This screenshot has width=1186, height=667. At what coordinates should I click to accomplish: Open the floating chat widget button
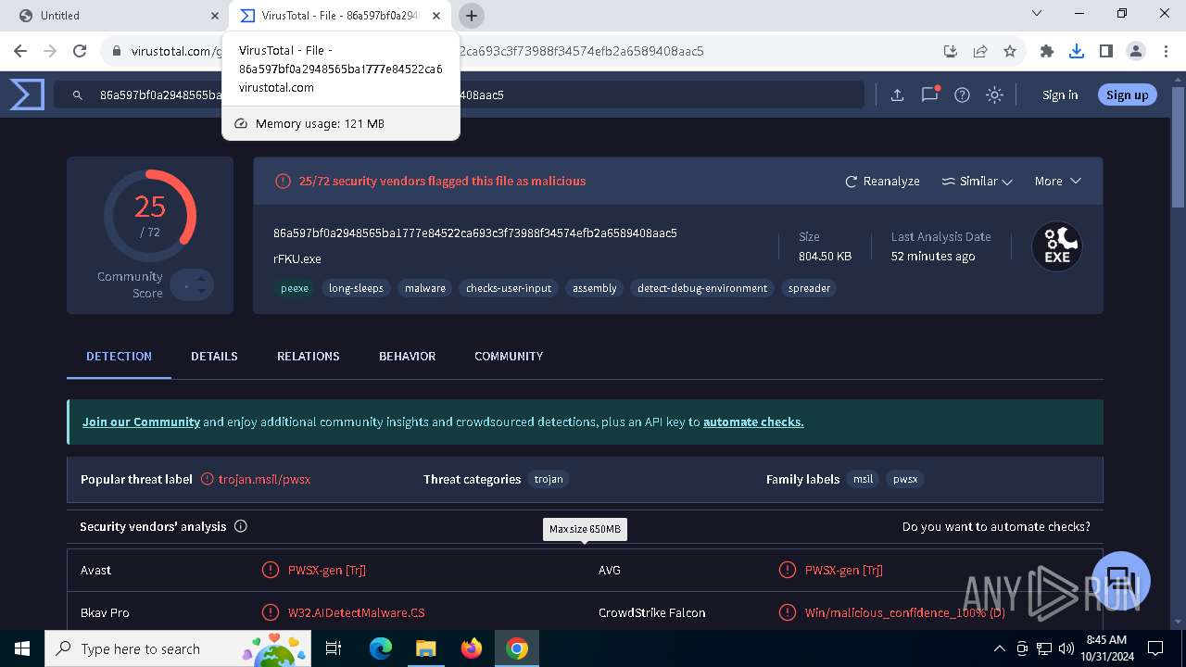[x=1120, y=580]
